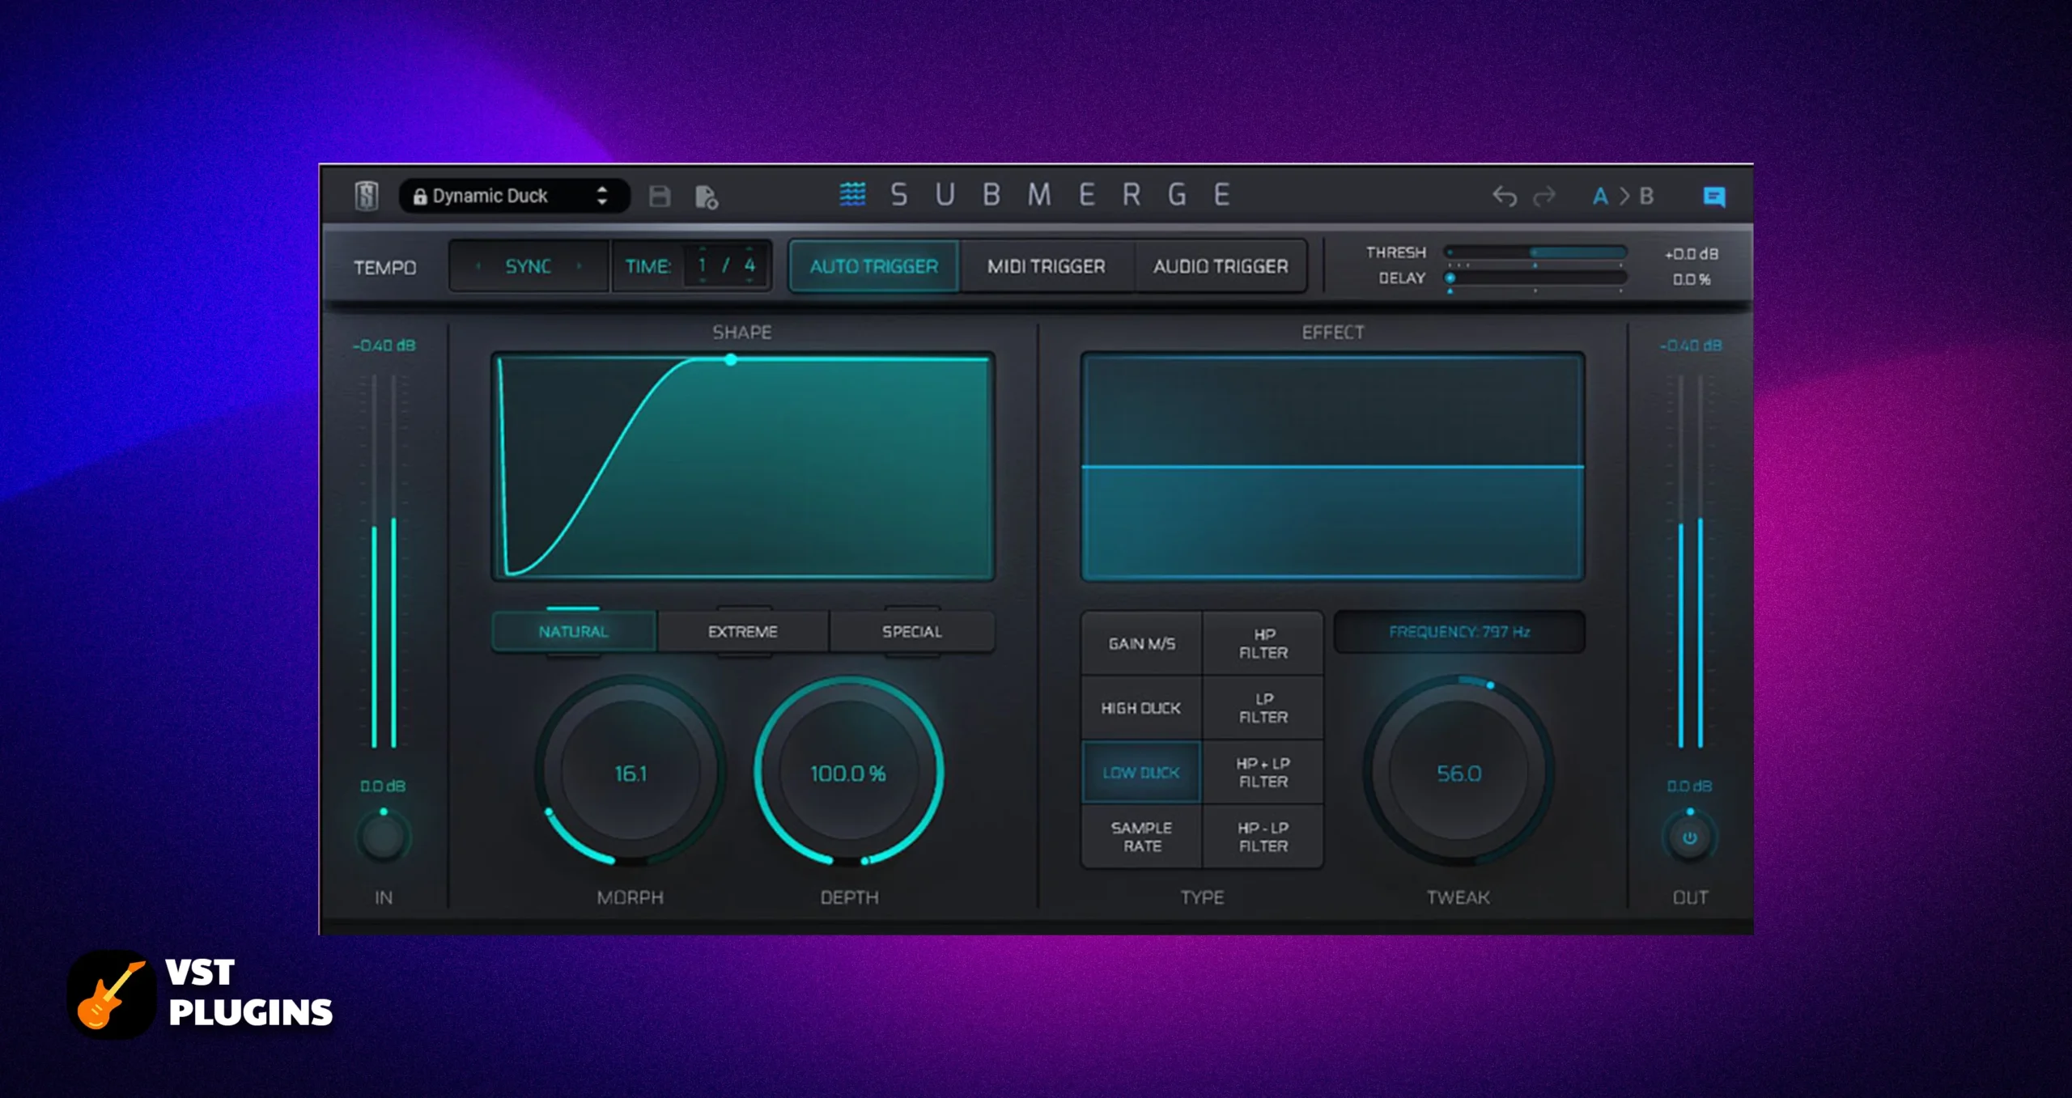Choose HIGH DUCK effect type
Image resolution: width=2072 pixels, height=1098 pixels.
coord(1142,708)
